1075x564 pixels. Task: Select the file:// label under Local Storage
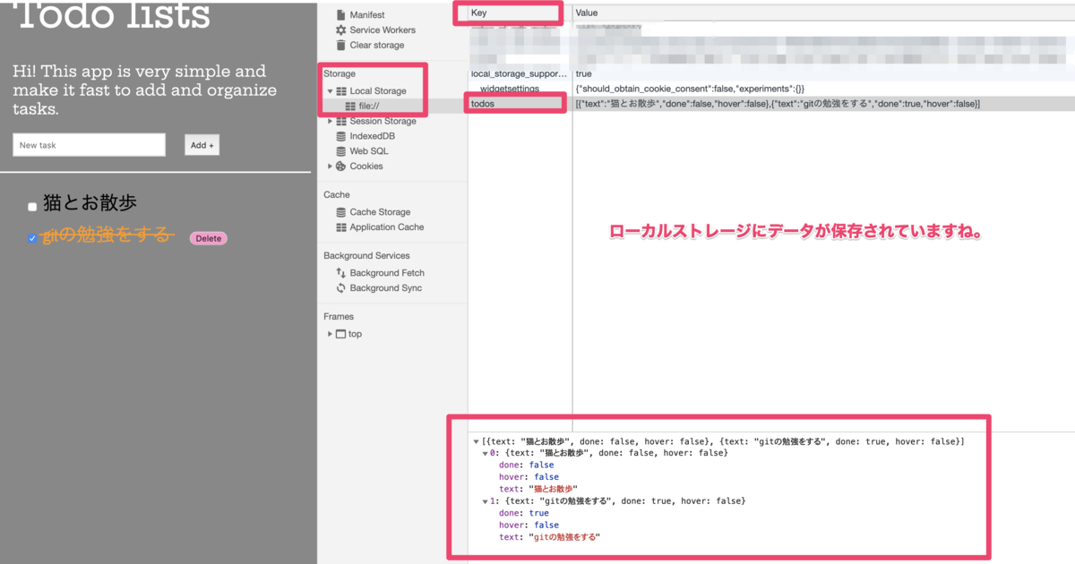click(370, 106)
